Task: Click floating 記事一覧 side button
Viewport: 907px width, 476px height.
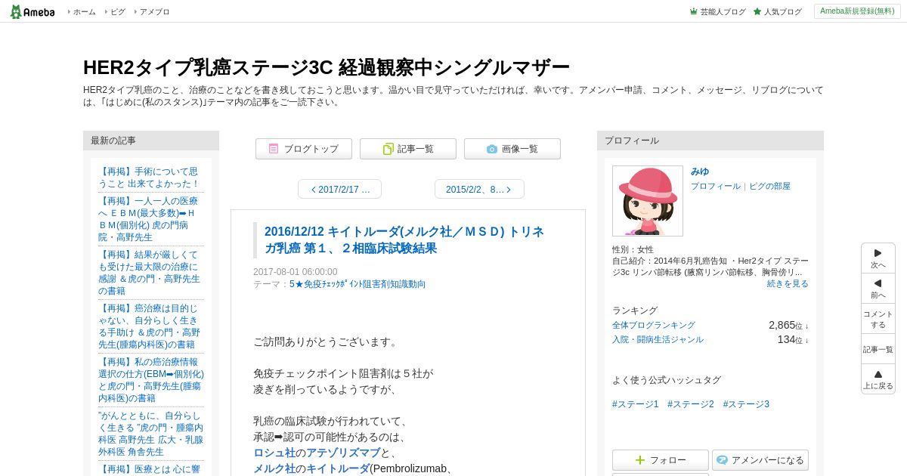Action: point(878,349)
